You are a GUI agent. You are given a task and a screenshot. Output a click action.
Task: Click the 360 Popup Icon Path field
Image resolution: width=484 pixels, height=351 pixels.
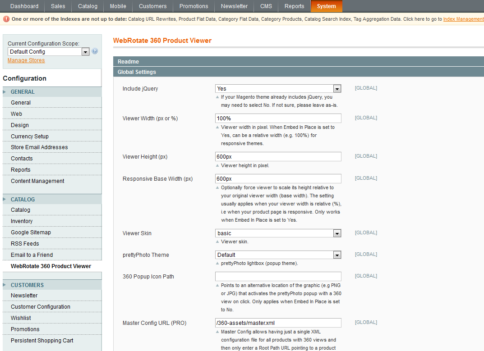pos(278,276)
